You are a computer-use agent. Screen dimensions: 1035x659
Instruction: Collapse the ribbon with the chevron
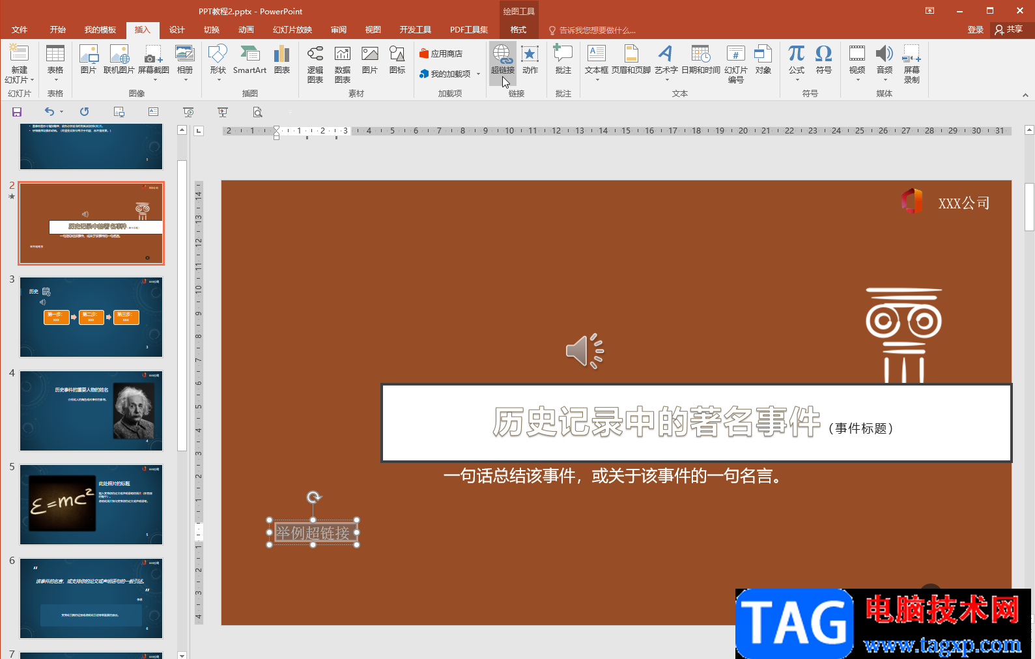(1025, 95)
